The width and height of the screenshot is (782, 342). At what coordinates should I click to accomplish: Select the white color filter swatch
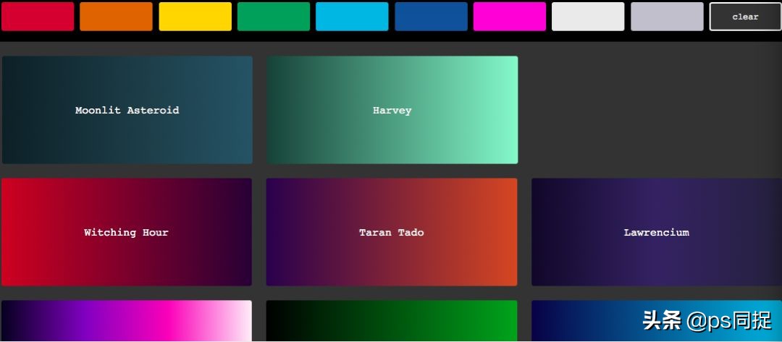pyautogui.click(x=588, y=17)
